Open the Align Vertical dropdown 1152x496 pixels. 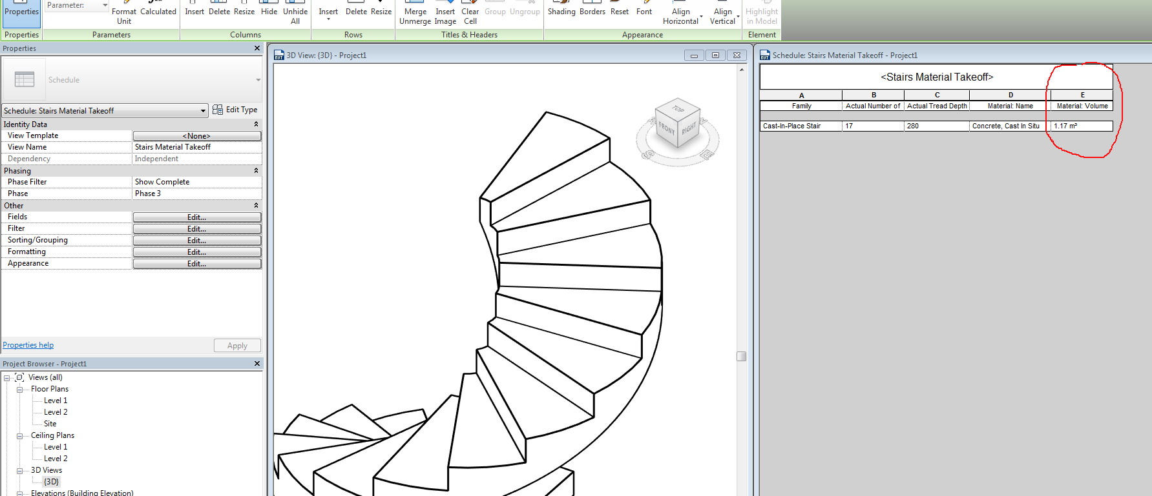point(724,14)
